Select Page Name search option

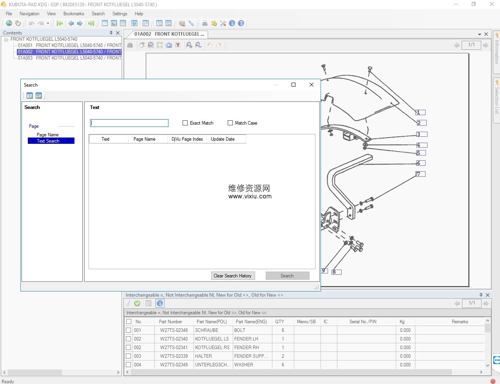(47, 135)
